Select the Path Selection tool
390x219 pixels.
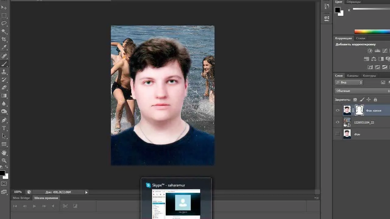(4, 136)
